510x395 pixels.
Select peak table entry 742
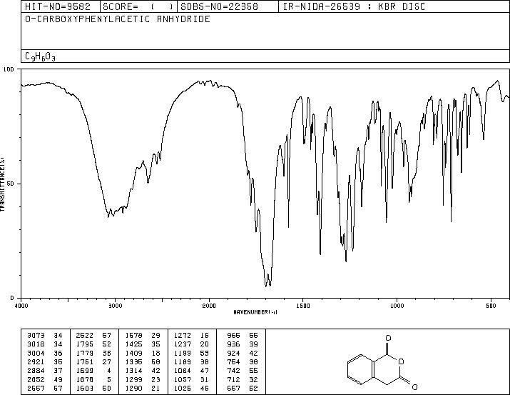coord(233,371)
